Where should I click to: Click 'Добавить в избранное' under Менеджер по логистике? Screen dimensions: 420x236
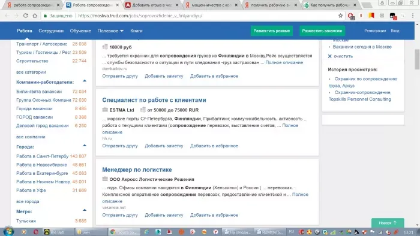tap(214, 215)
